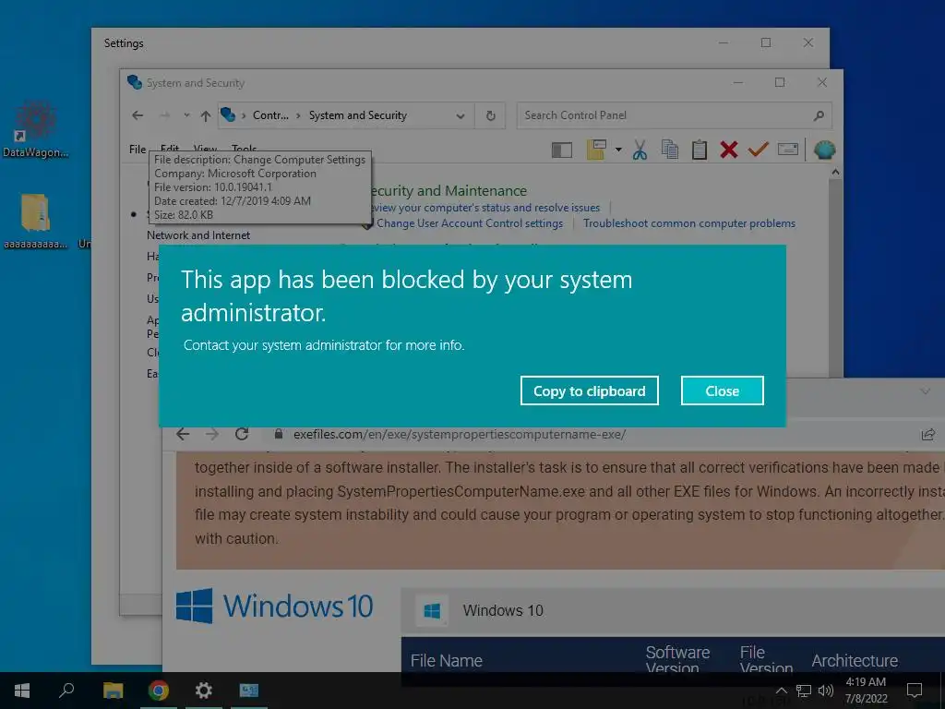The image size is (945, 709).
Task: Click the volume speaker tray icon
Action: coord(826,691)
